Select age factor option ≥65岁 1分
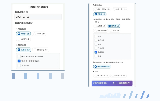This screenshot has height=101, width=160. coord(23,34)
